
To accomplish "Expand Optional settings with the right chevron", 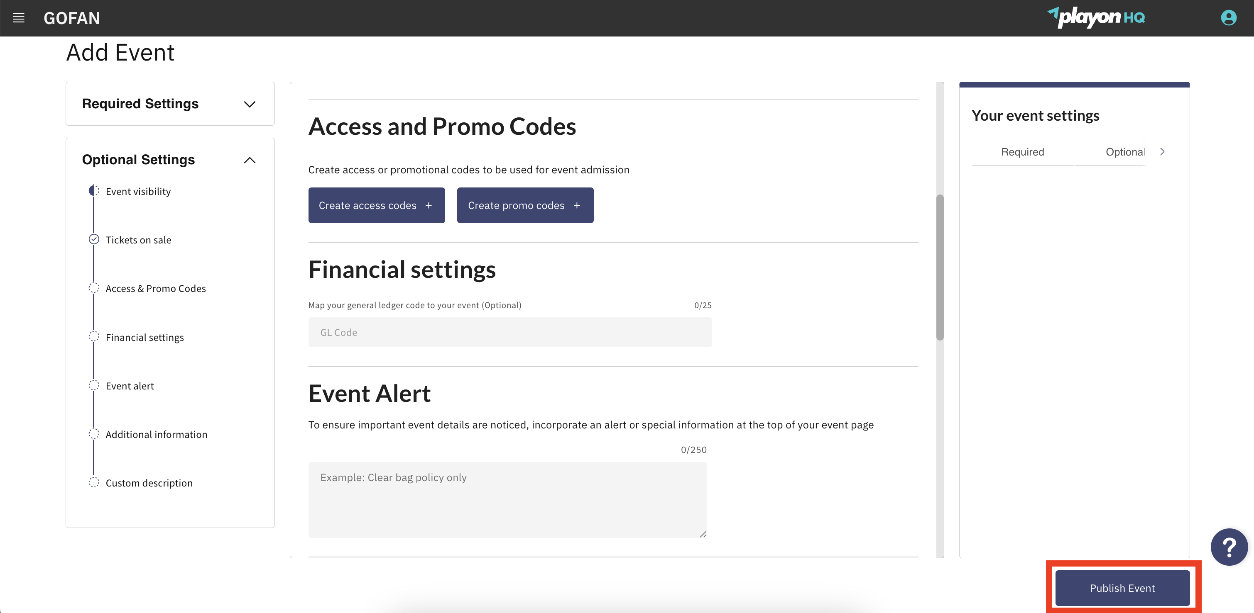I will pos(1163,151).
